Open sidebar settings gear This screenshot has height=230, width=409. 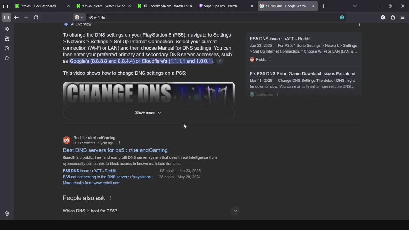pos(7,214)
